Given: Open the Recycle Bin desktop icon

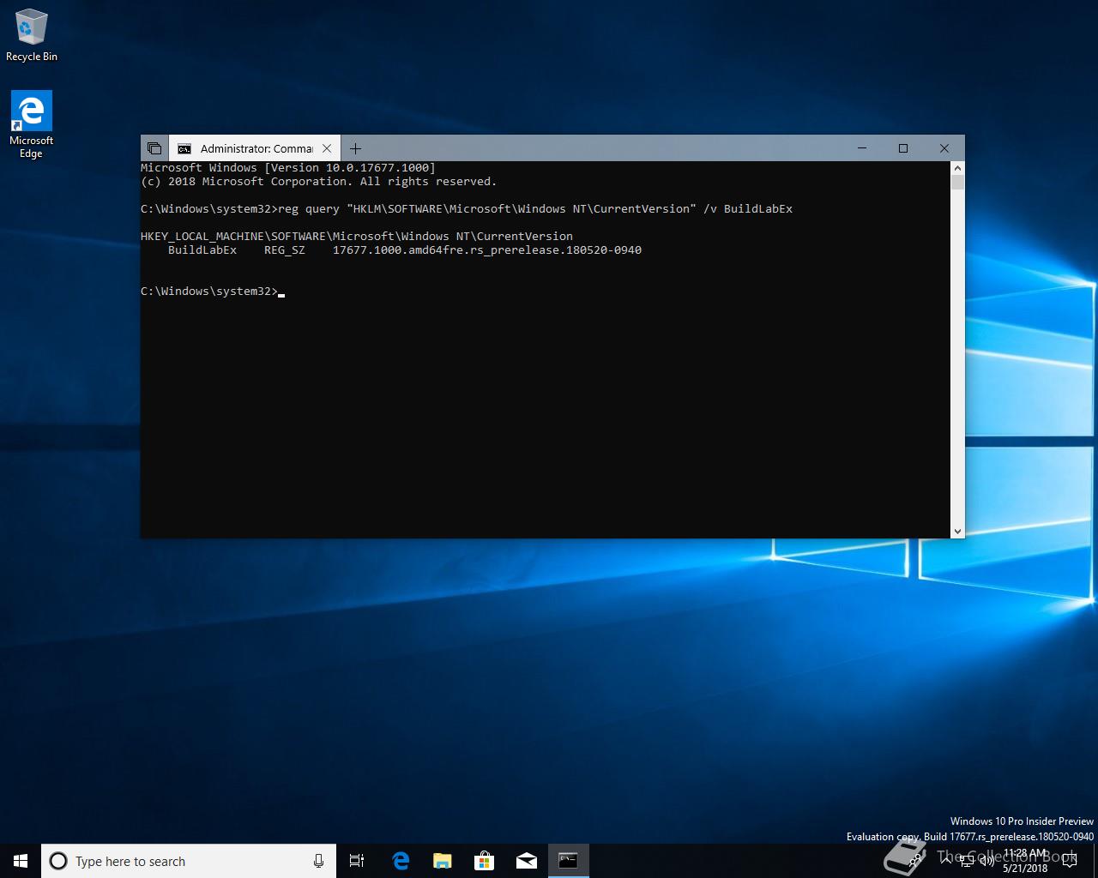Looking at the screenshot, I should coord(32,35).
